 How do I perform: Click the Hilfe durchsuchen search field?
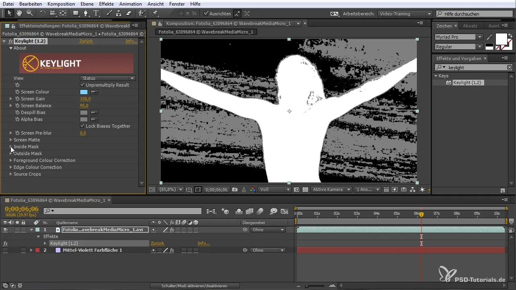[475, 14]
